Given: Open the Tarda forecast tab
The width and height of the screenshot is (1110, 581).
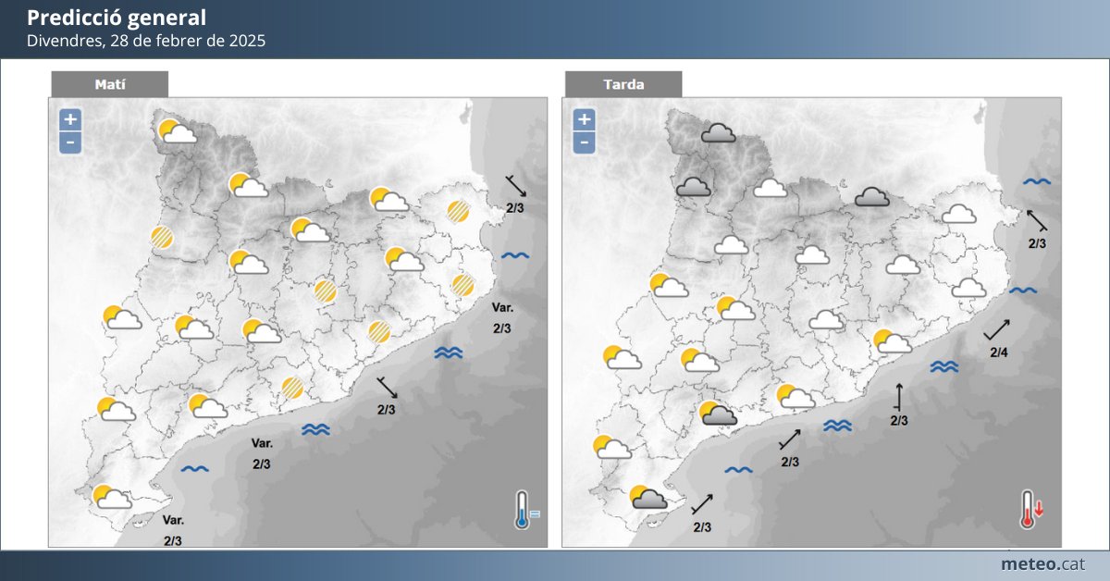Looking at the screenshot, I should [x=623, y=84].
